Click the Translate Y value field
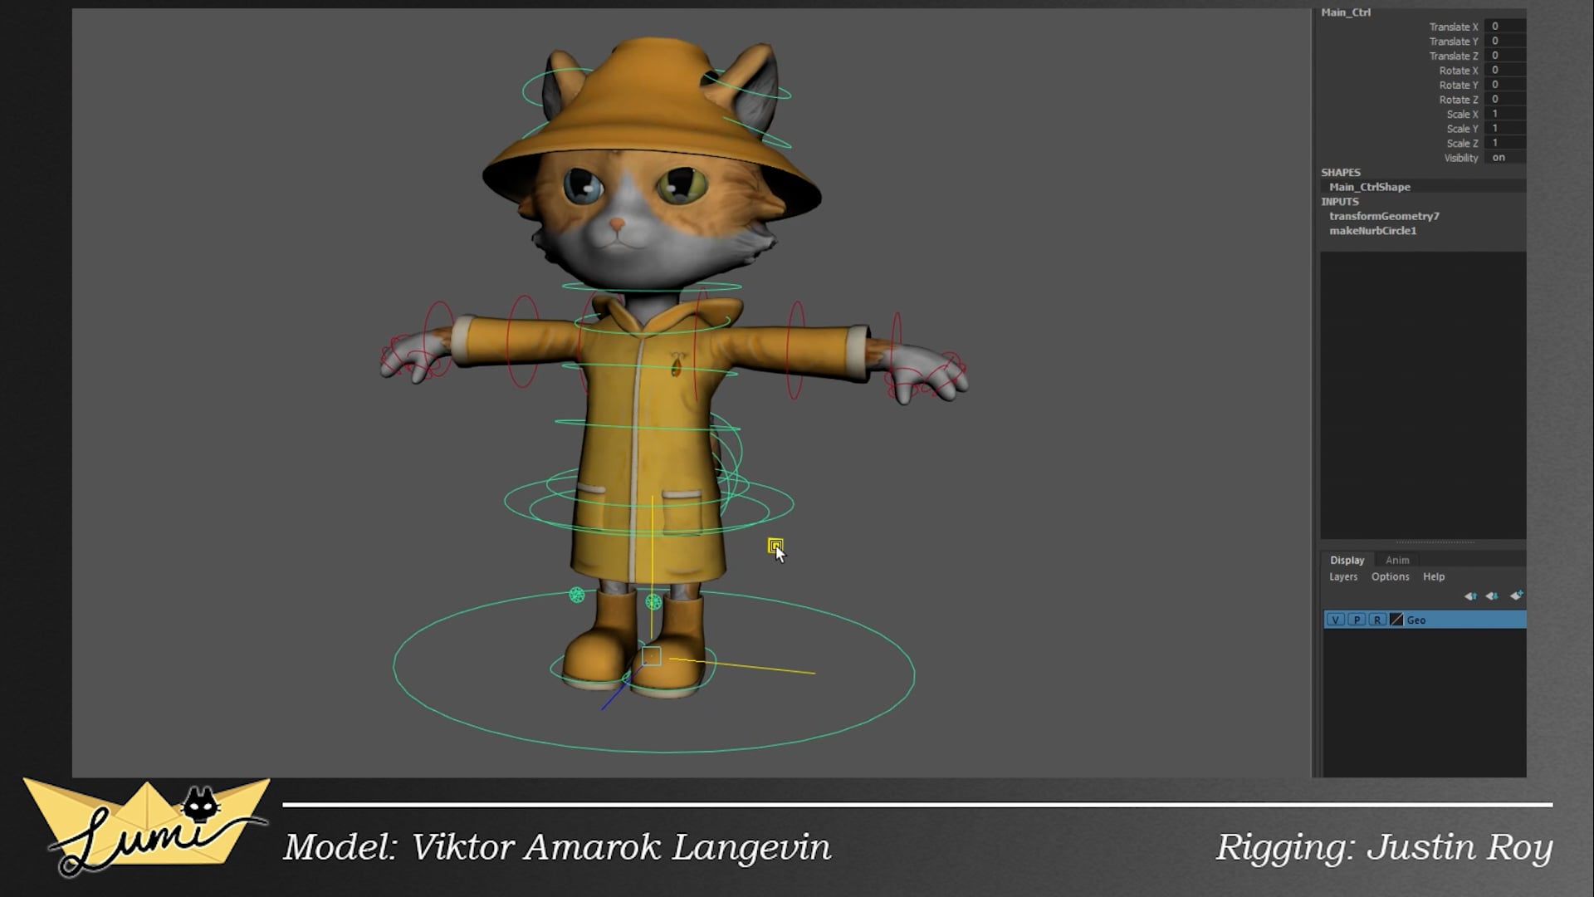Viewport: 1594px width, 897px height. (1504, 41)
